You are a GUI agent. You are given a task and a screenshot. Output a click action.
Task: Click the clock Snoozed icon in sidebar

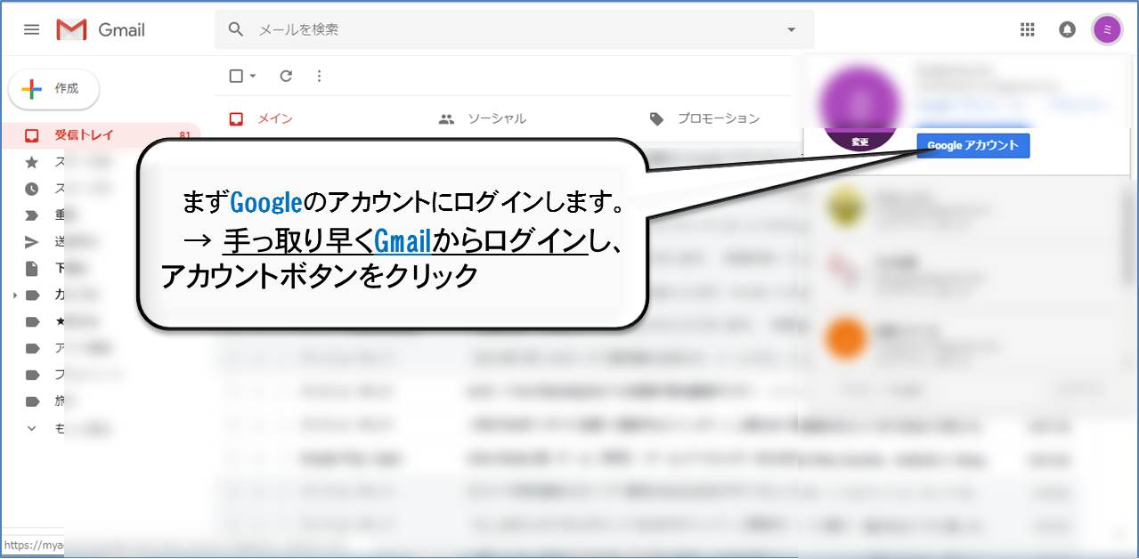coord(32,189)
